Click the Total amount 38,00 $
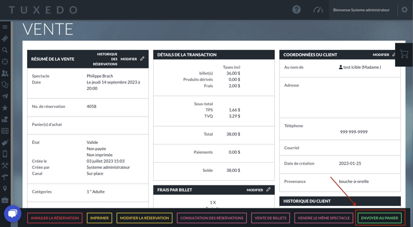The image size is (413, 227). [x=233, y=134]
